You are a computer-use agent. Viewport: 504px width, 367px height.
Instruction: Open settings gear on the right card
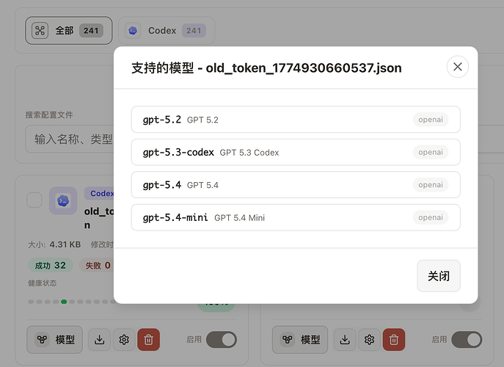pos(369,340)
